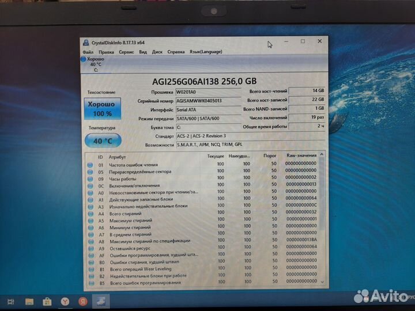
Task: Click status icon of attribute B2
Action: pos(92,276)
